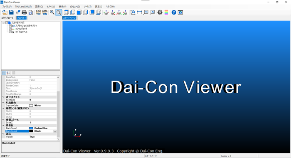
Task: Click the BackColor1 DodgerBlue swatch
Action: coord(31,128)
